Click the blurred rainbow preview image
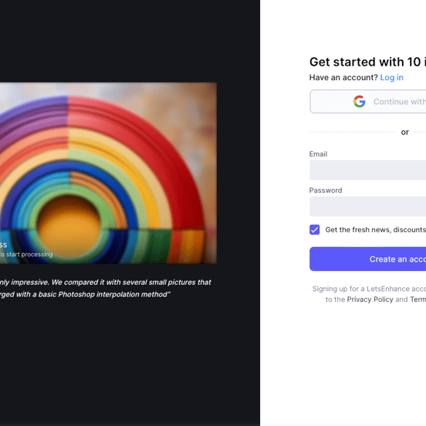Screen dimensions: 426x426 pyautogui.click(x=108, y=173)
